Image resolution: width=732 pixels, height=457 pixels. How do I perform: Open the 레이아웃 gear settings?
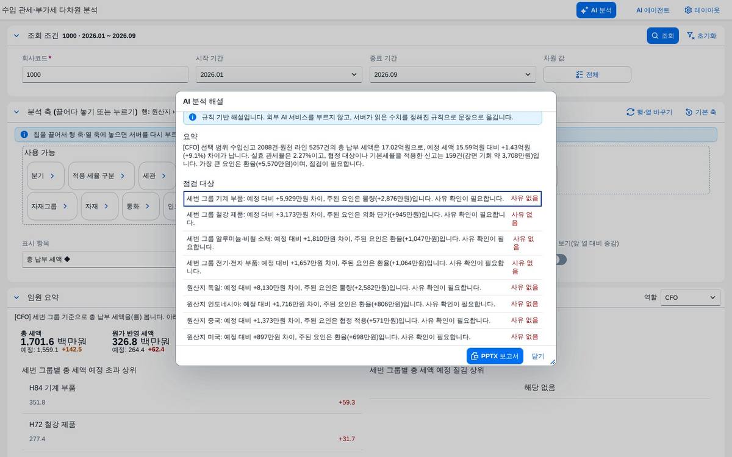coord(701,10)
